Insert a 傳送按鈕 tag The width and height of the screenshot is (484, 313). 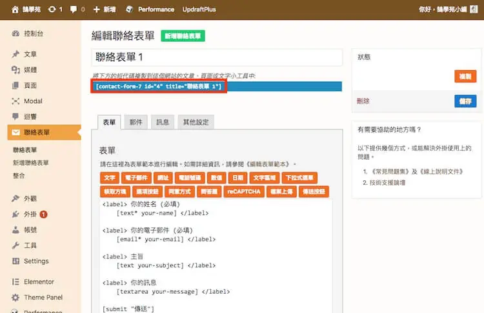pos(314,192)
